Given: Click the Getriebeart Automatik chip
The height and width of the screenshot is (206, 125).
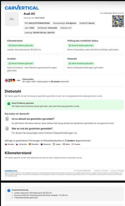Looking at the screenshot, I should pyautogui.click(x=47, y=28).
